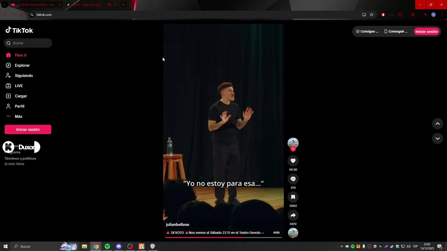The width and height of the screenshot is (447, 251).
Task: Reload the page
Action: pyautogui.click(x=22, y=15)
